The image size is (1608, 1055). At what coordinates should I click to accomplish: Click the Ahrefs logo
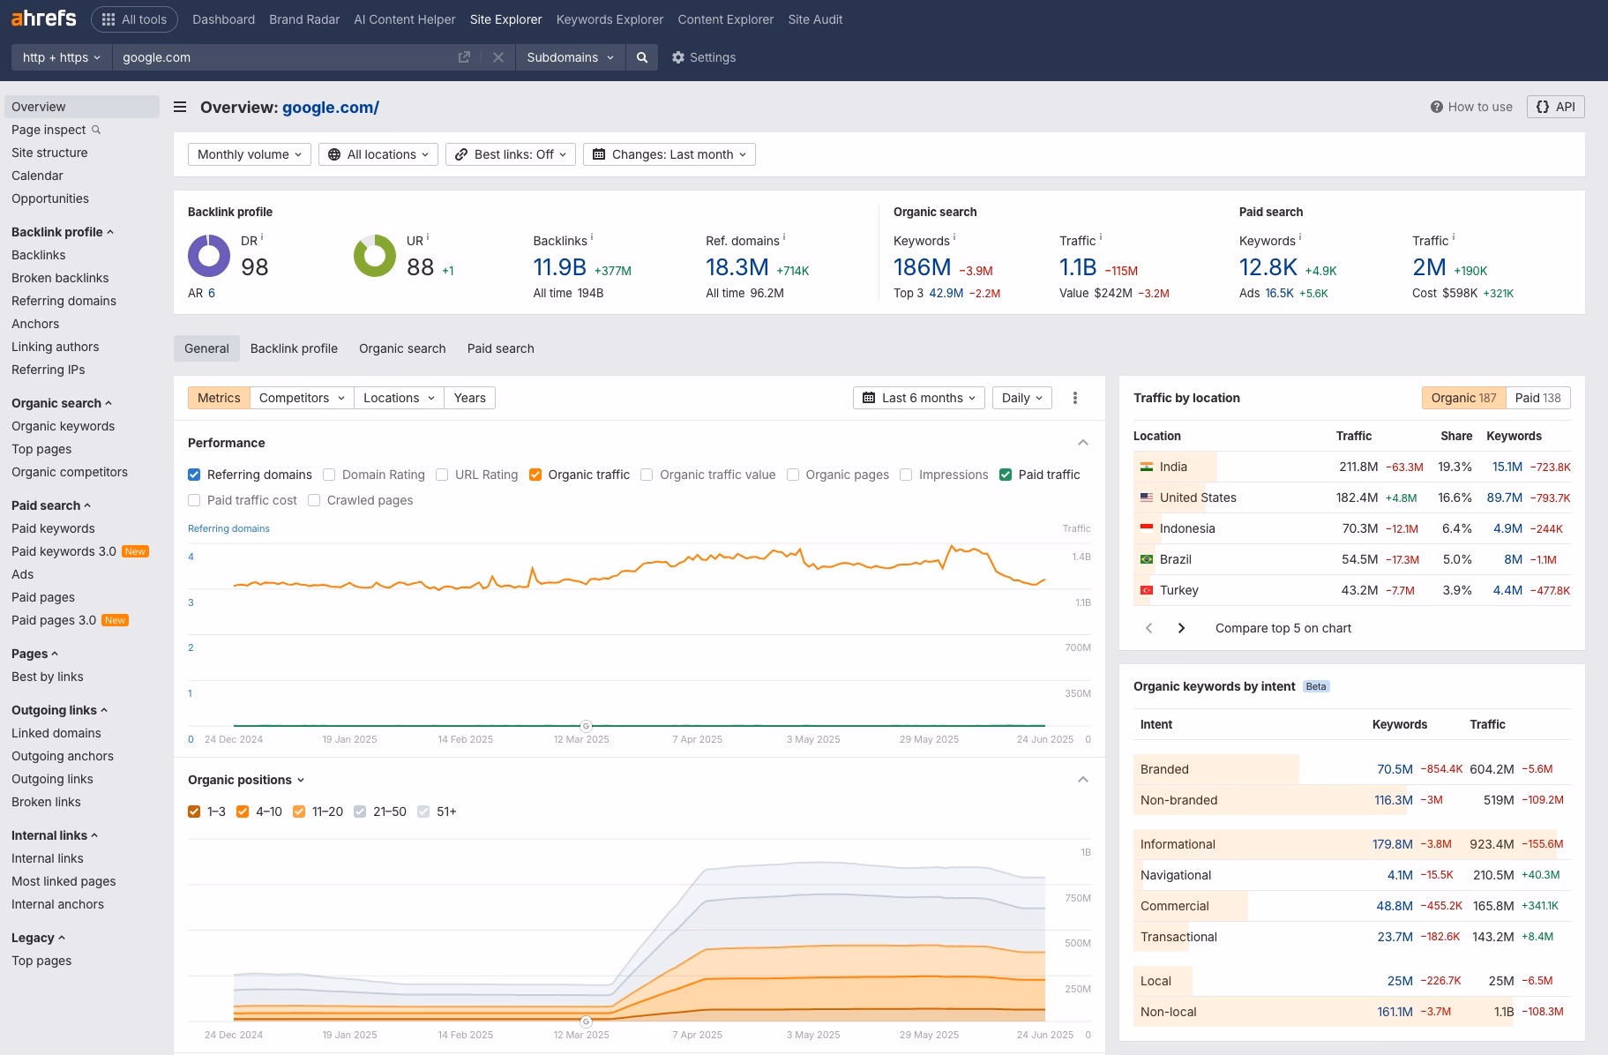(x=43, y=19)
